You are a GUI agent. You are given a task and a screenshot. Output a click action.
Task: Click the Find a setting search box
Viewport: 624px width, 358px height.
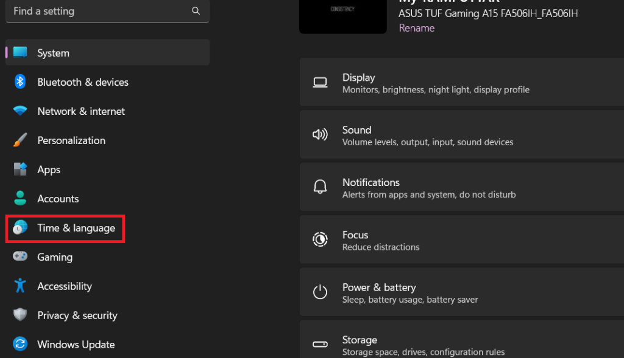97,11
